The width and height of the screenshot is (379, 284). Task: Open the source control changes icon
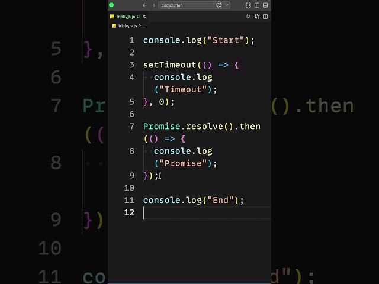(257, 17)
